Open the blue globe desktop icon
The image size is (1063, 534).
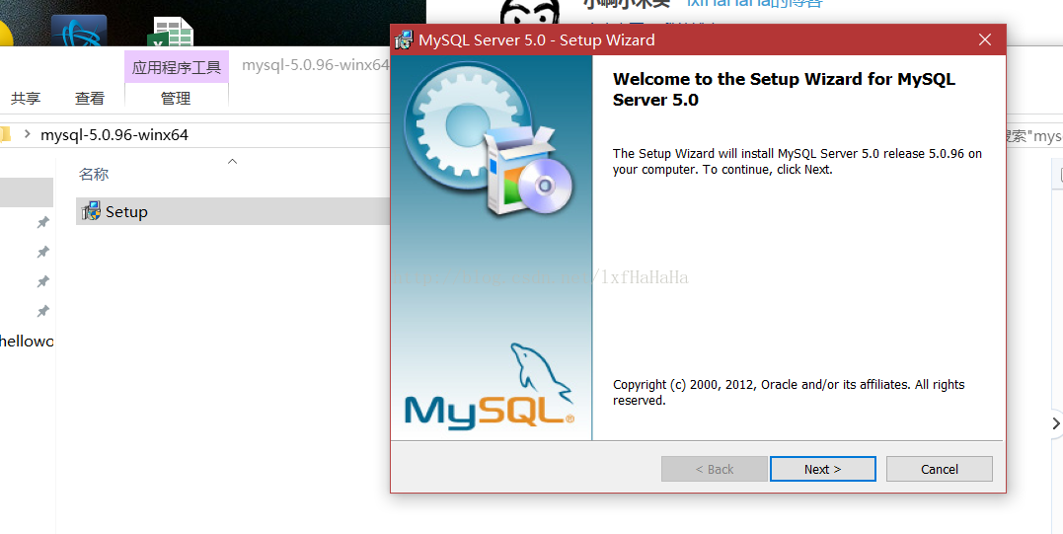79,32
